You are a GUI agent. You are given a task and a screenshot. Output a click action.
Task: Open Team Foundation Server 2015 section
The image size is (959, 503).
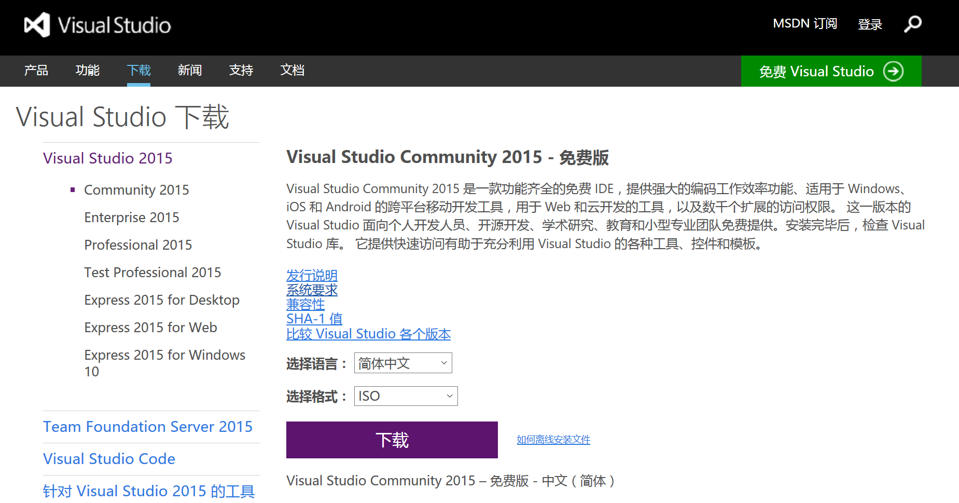click(148, 427)
